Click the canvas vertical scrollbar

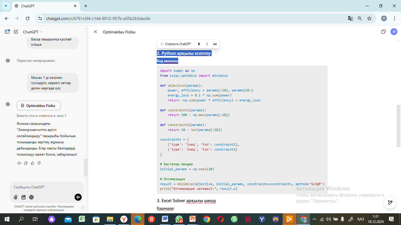click(398, 126)
